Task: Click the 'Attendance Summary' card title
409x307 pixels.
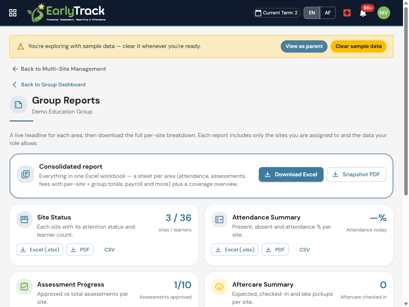Action: pos(266,217)
